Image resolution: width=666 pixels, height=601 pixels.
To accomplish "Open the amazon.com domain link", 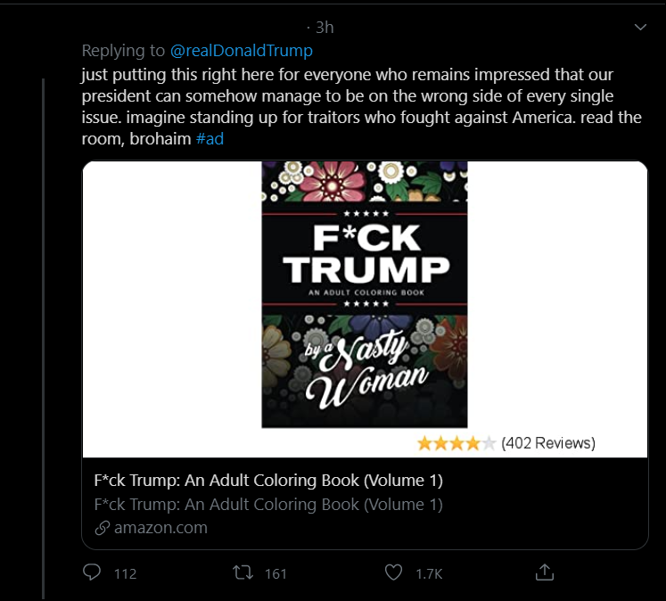I will coord(160,528).
